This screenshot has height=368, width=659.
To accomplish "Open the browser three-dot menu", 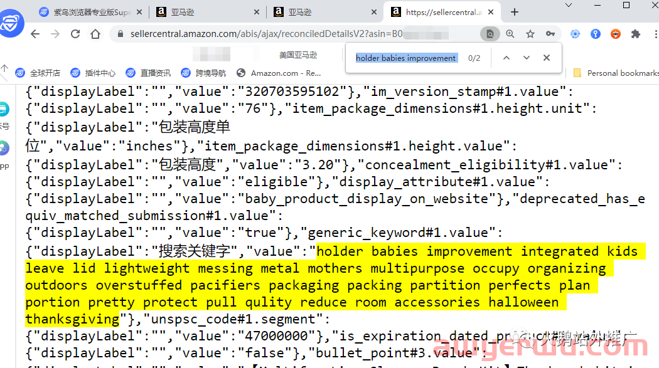I will click(x=656, y=34).
